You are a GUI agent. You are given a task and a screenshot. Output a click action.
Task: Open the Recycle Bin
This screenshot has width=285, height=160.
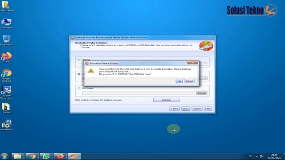(x=7, y=40)
